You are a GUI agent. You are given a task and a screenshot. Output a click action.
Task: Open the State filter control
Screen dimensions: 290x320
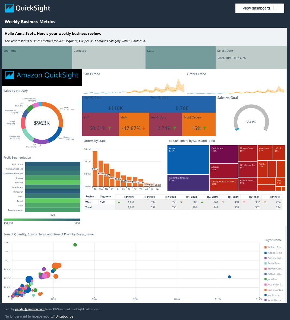tap(181, 58)
